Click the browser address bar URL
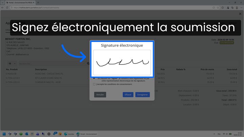Viewport: 244px width, 137px height. (x=36, y=7)
